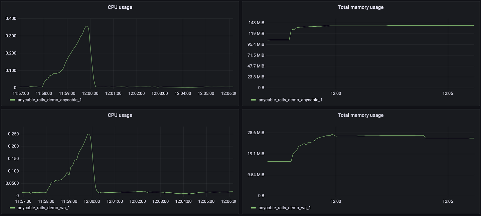Click green swatch beside anycable_1 memory legend
Image resolution: width=481 pixels, height=216 pixels.
click(x=253, y=100)
